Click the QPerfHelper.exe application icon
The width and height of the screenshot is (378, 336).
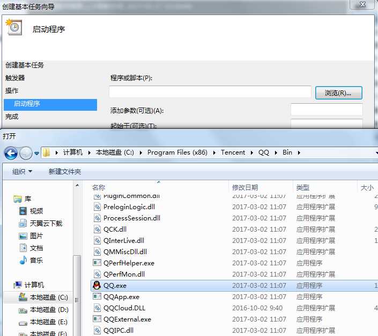tap(97, 263)
